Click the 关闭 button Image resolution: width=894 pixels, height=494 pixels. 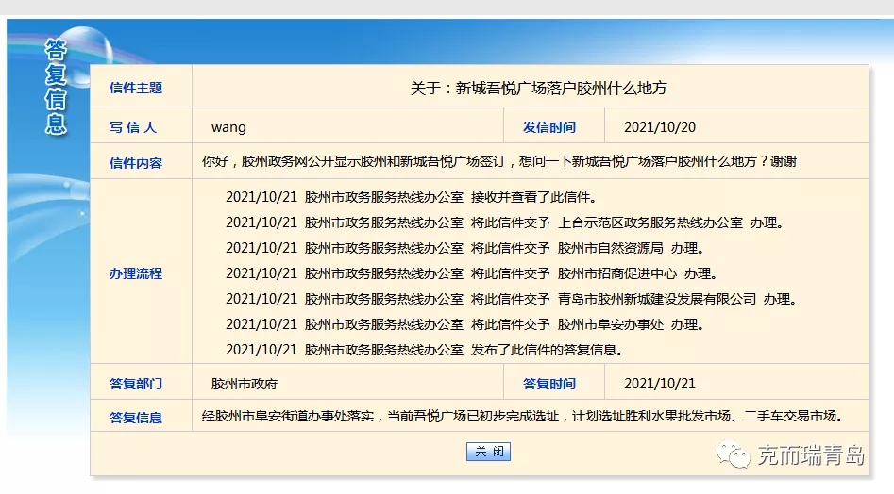coord(488,452)
